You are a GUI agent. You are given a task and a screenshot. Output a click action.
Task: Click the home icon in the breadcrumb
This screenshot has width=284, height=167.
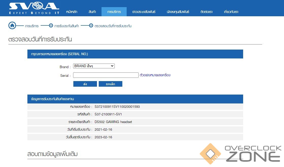coord(12,26)
